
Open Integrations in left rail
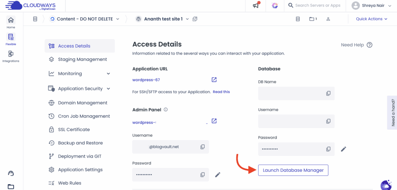coord(10,56)
